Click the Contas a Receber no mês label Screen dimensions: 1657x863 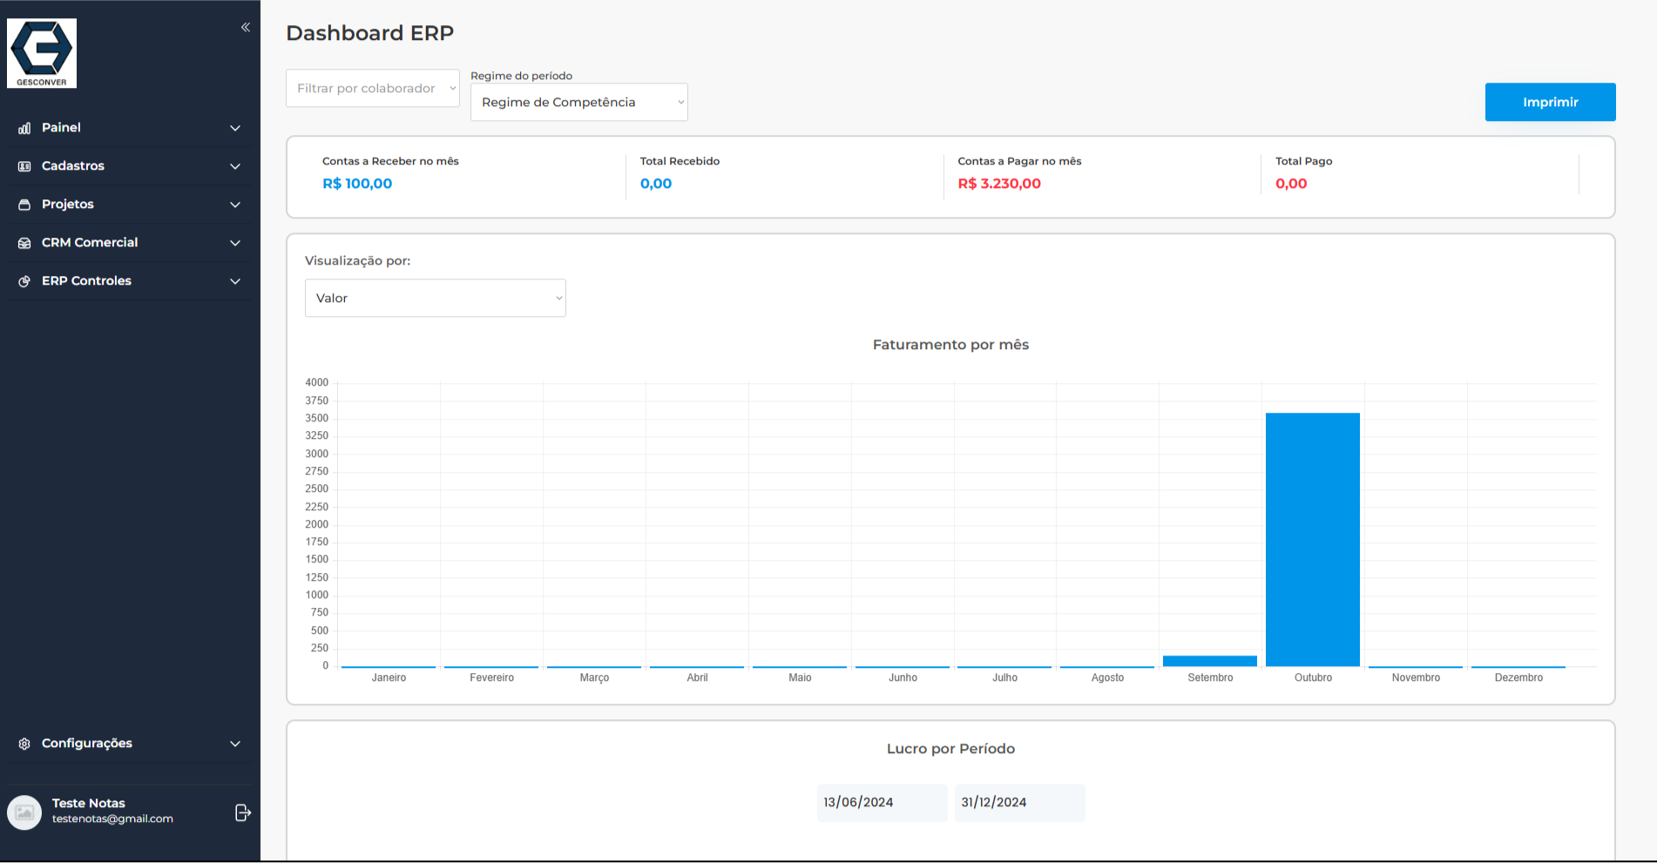click(390, 161)
